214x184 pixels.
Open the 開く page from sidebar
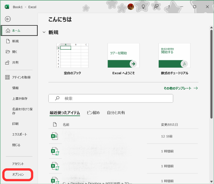click(15, 52)
